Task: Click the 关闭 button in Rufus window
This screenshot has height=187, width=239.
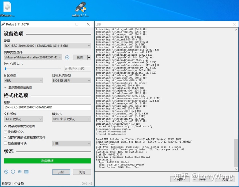Action: point(82,172)
